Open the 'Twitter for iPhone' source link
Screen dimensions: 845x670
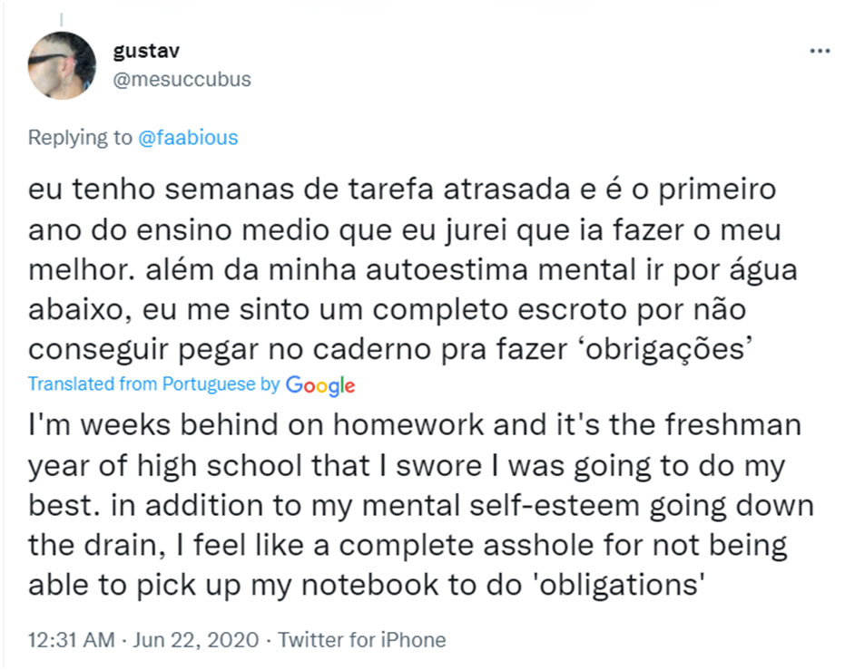pyautogui.click(x=362, y=640)
